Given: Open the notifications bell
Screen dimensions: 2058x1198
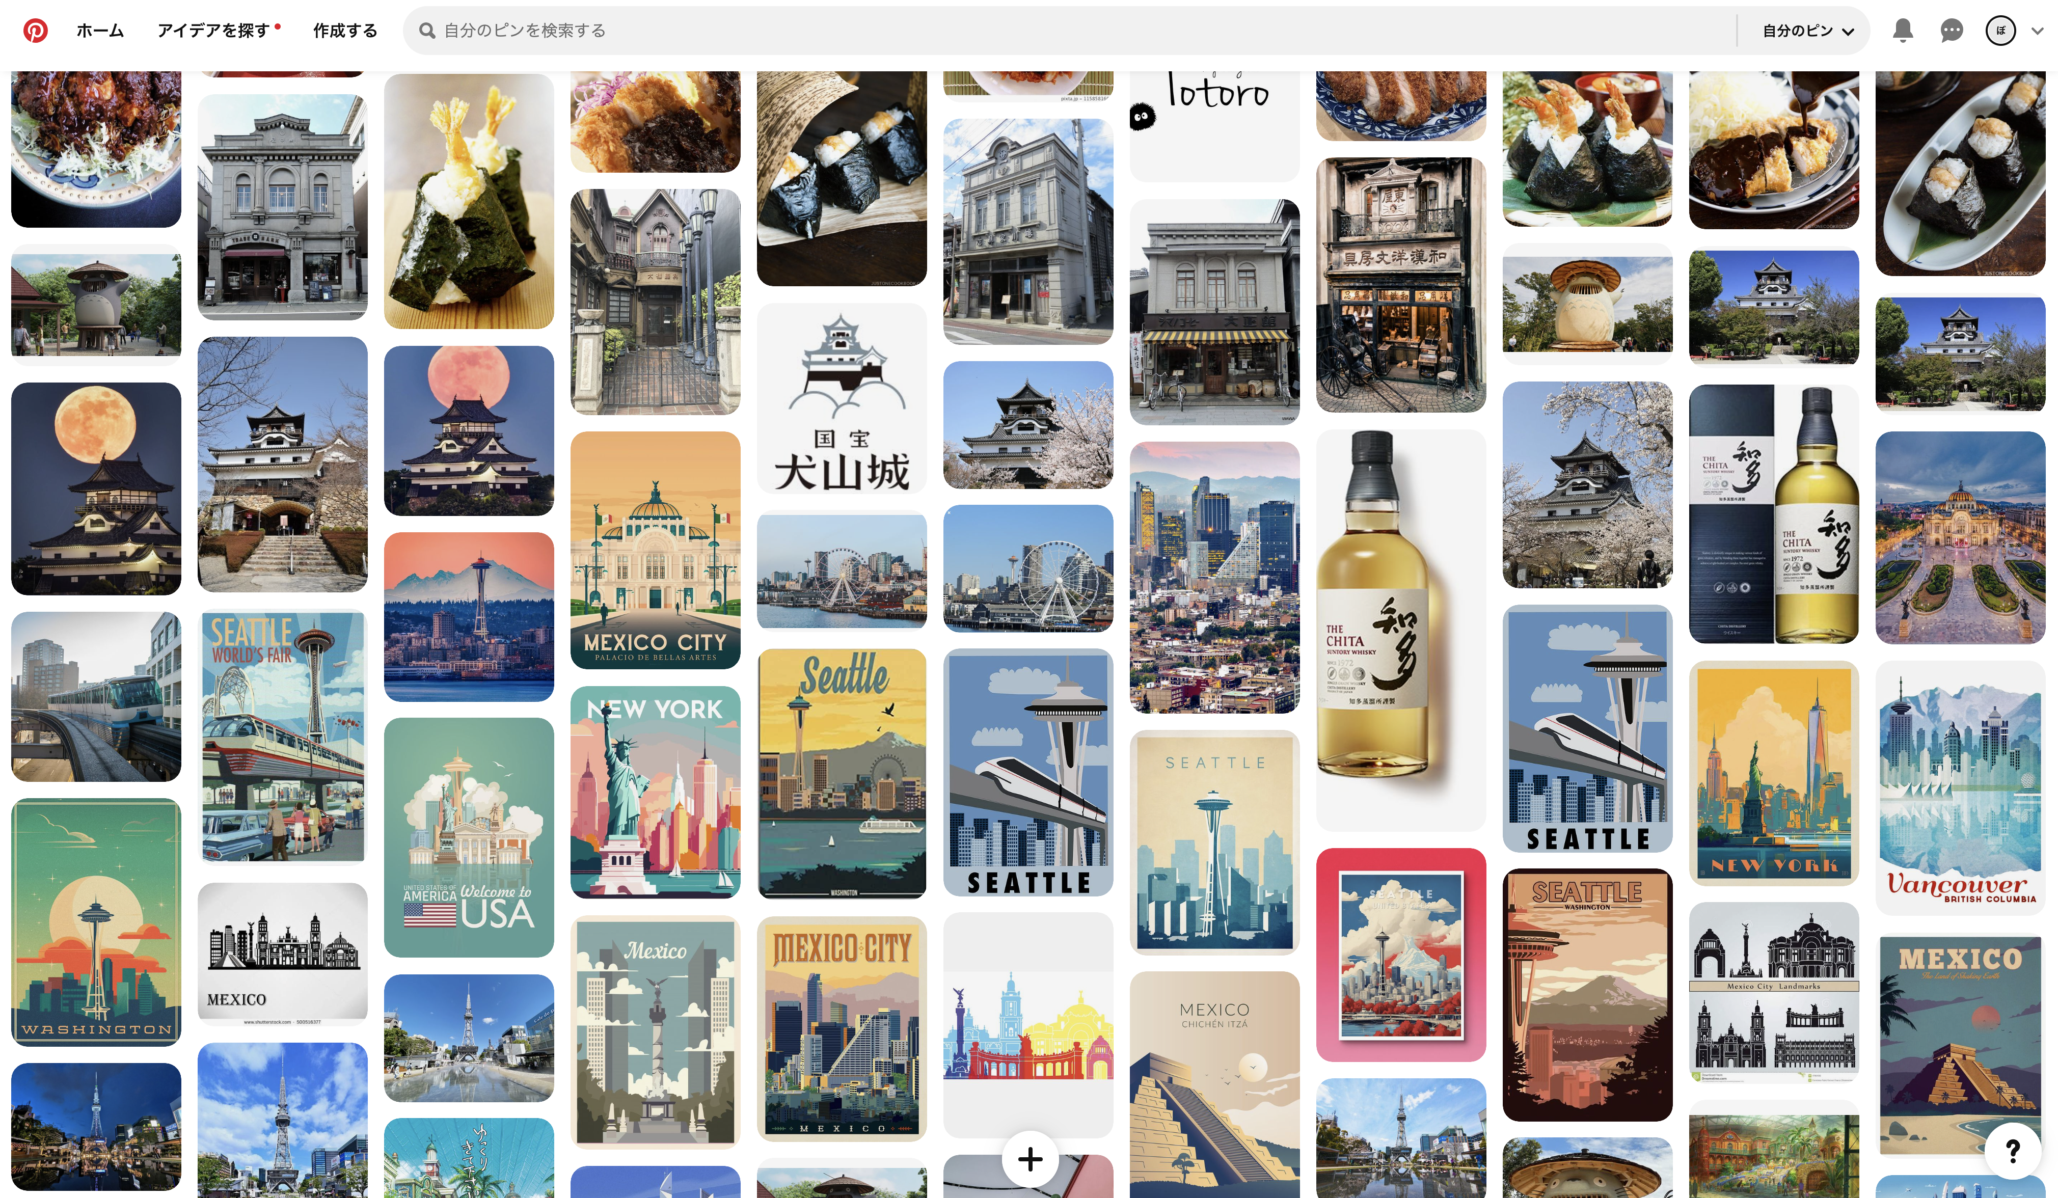Looking at the screenshot, I should click(1902, 30).
